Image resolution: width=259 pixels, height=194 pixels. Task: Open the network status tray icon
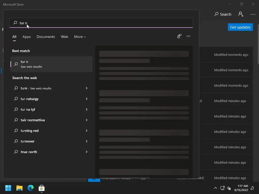tap(222, 188)
